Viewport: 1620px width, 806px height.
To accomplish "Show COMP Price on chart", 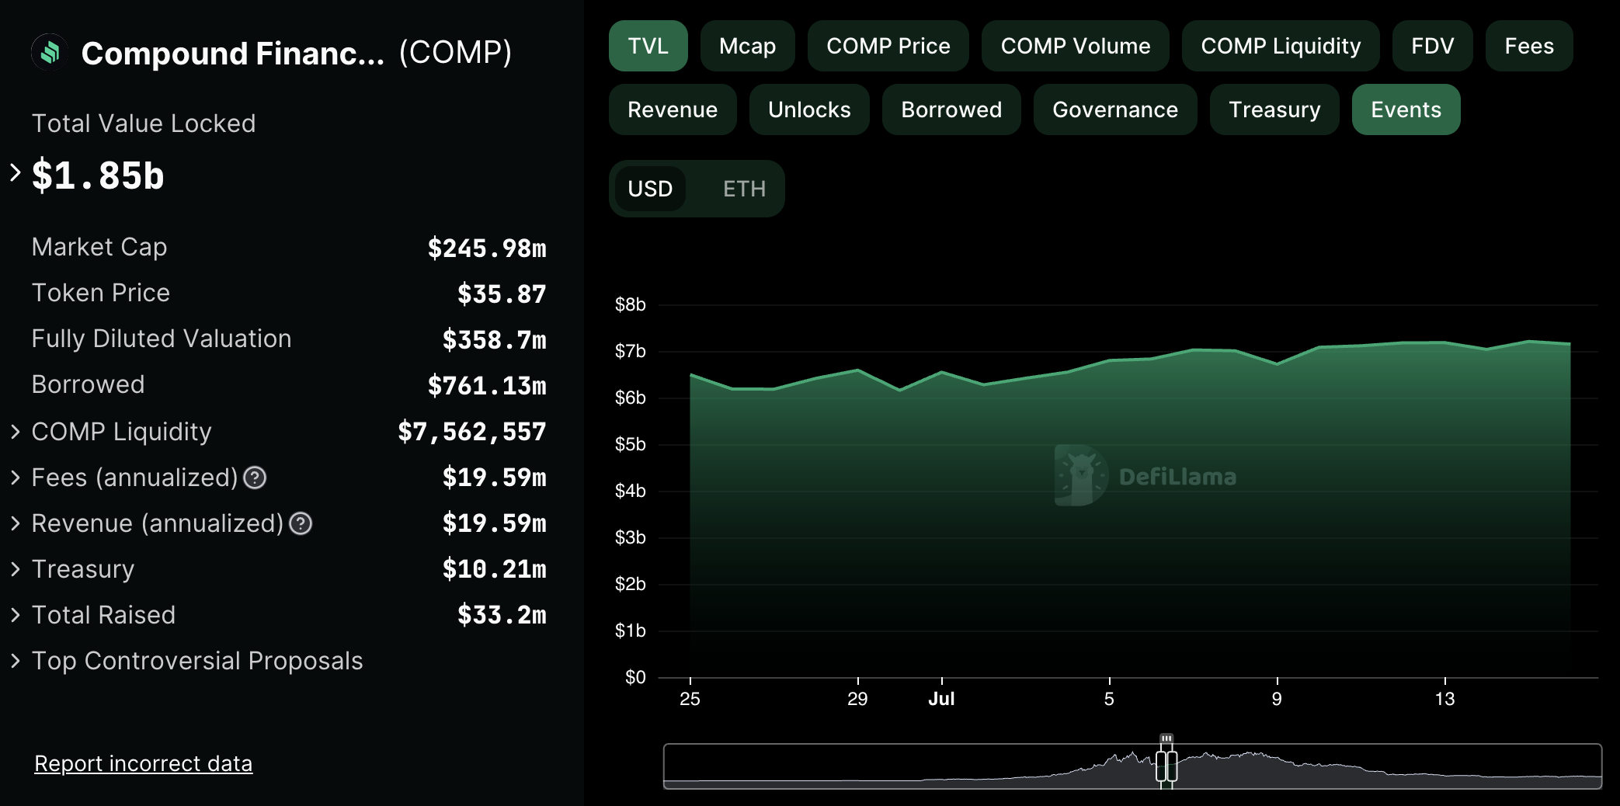I will coord(888,46).
